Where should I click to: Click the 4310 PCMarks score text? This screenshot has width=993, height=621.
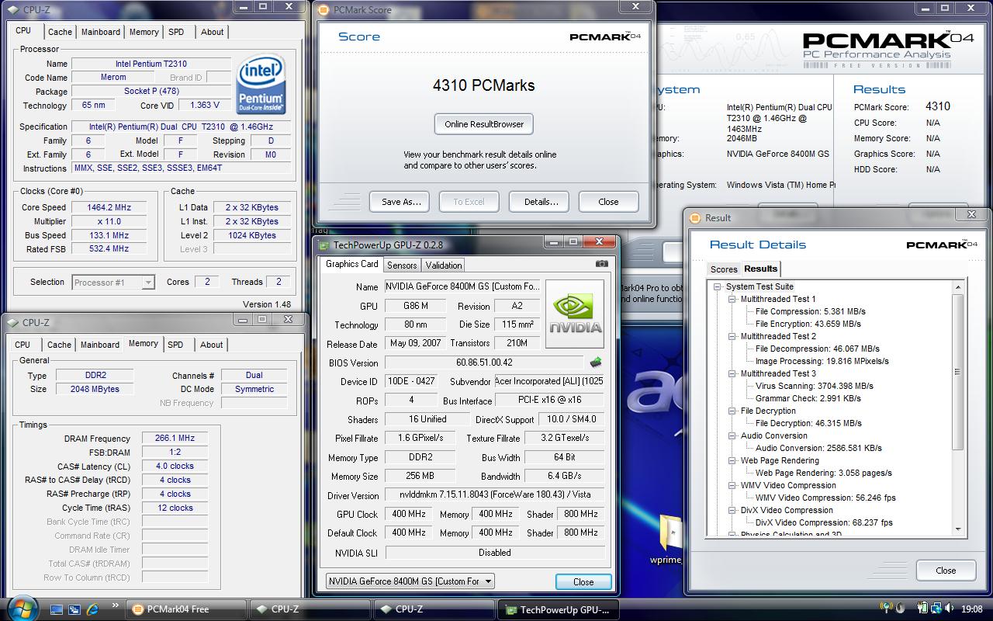(484, 85)
